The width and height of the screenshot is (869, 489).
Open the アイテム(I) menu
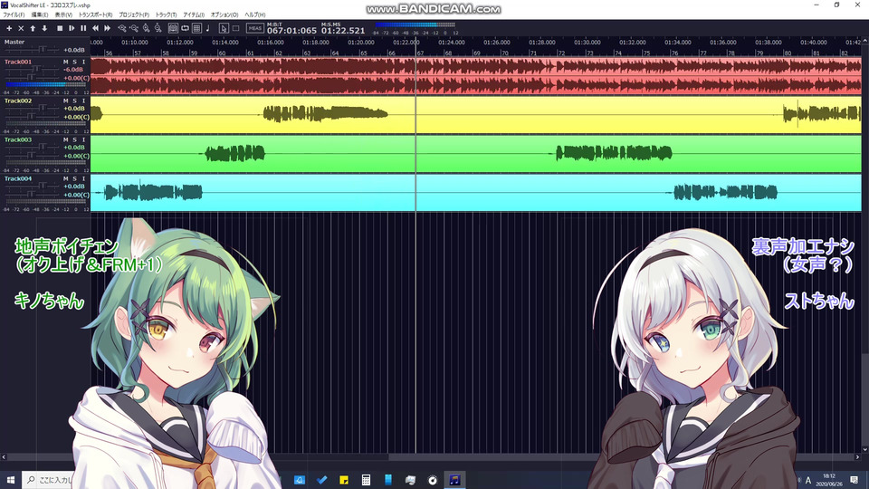pyautogui.click(x=194, y=15)
